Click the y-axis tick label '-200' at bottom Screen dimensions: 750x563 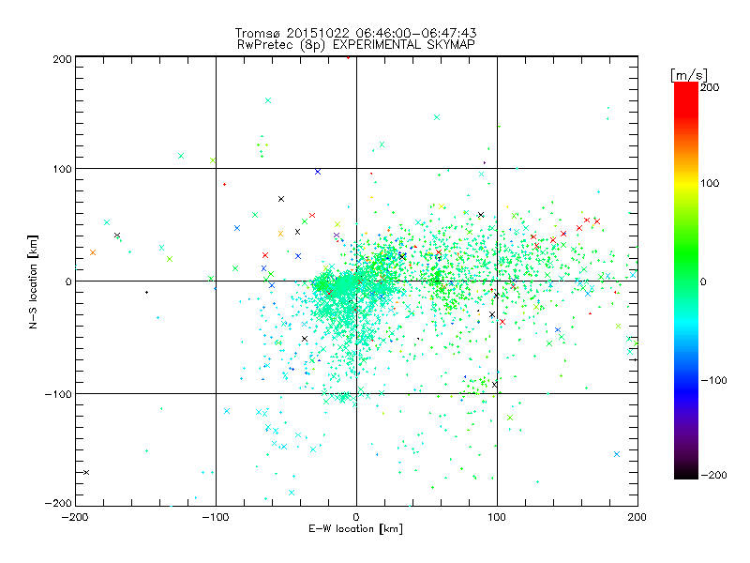(x=58, y=503)
